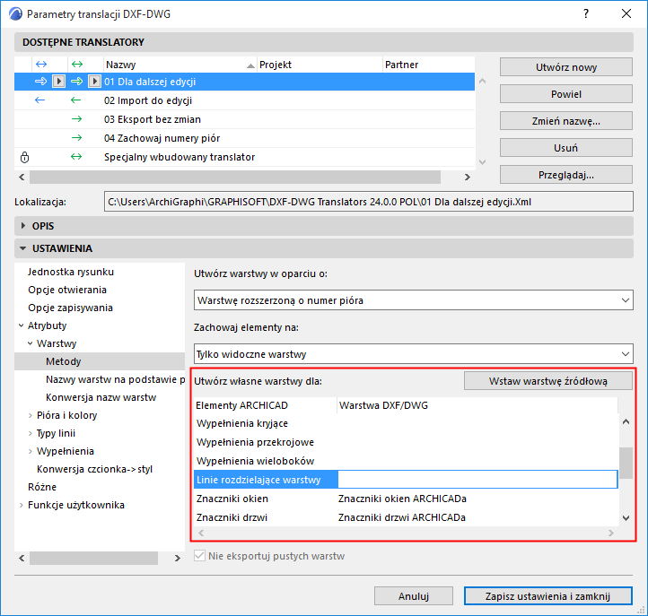
Task: Select Jednostka rysunku in settings tree
Action: point(71,272)
